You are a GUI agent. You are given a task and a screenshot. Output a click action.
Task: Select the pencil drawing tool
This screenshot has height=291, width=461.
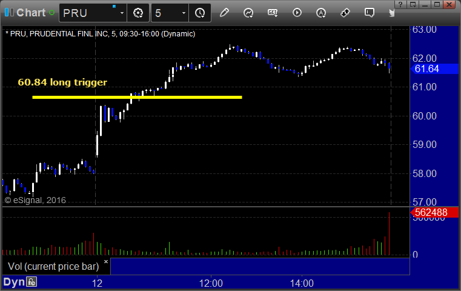tap(224, 13)
